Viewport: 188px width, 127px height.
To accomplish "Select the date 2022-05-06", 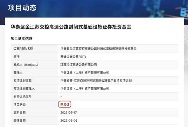I will [69, 121].
